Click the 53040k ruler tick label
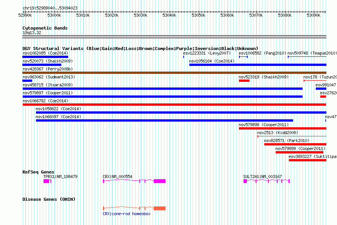Image resolution: width=337 pixels, height=225 pixels. click(169, 15)
